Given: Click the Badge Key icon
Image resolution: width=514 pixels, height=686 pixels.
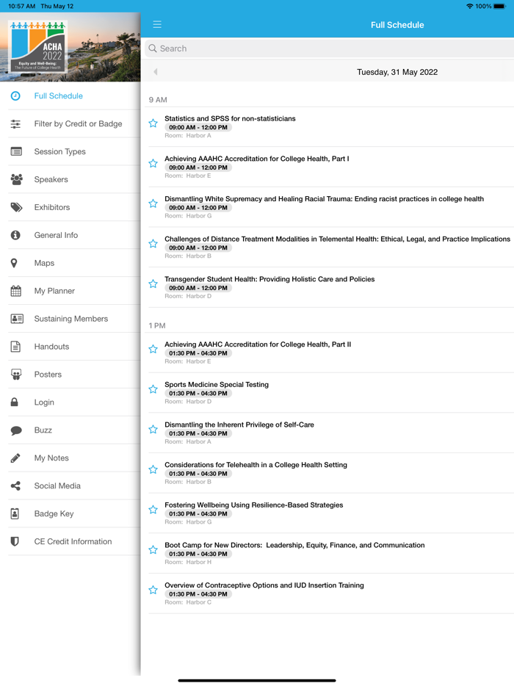Looking at the screenshot, I should (15, 513).
